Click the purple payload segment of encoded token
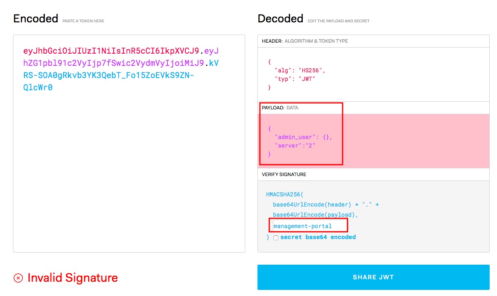This screenshot has width=497, height=296. (114, 63)
